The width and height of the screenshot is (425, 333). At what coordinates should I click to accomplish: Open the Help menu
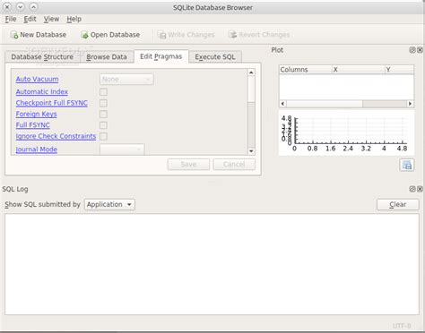click(74, 19)
